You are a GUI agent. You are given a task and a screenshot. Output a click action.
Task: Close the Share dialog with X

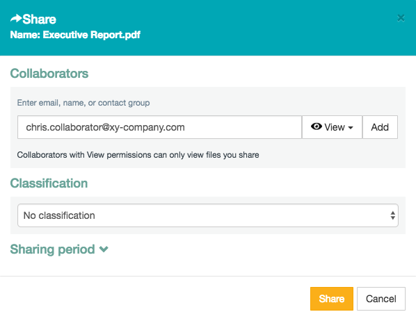tap(401, 18)
